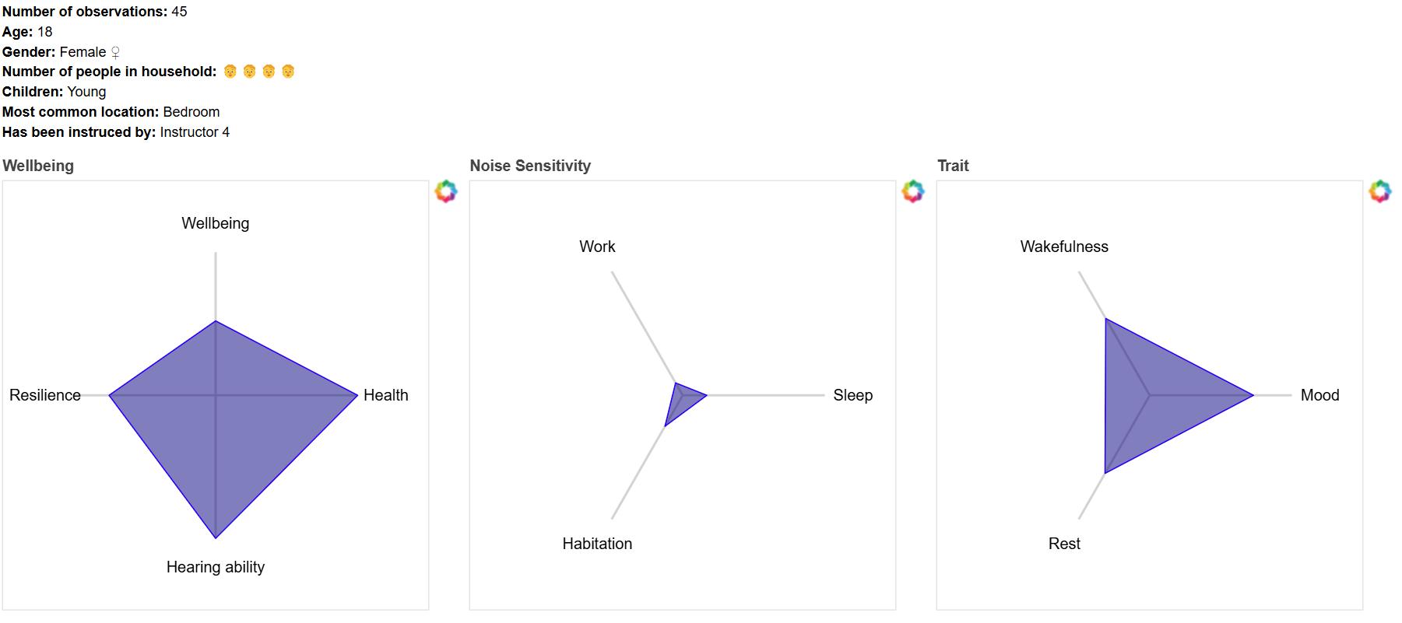Viewport: 1402px width, 623px height.
Task: Select the third household person icon
Action: 269,72
